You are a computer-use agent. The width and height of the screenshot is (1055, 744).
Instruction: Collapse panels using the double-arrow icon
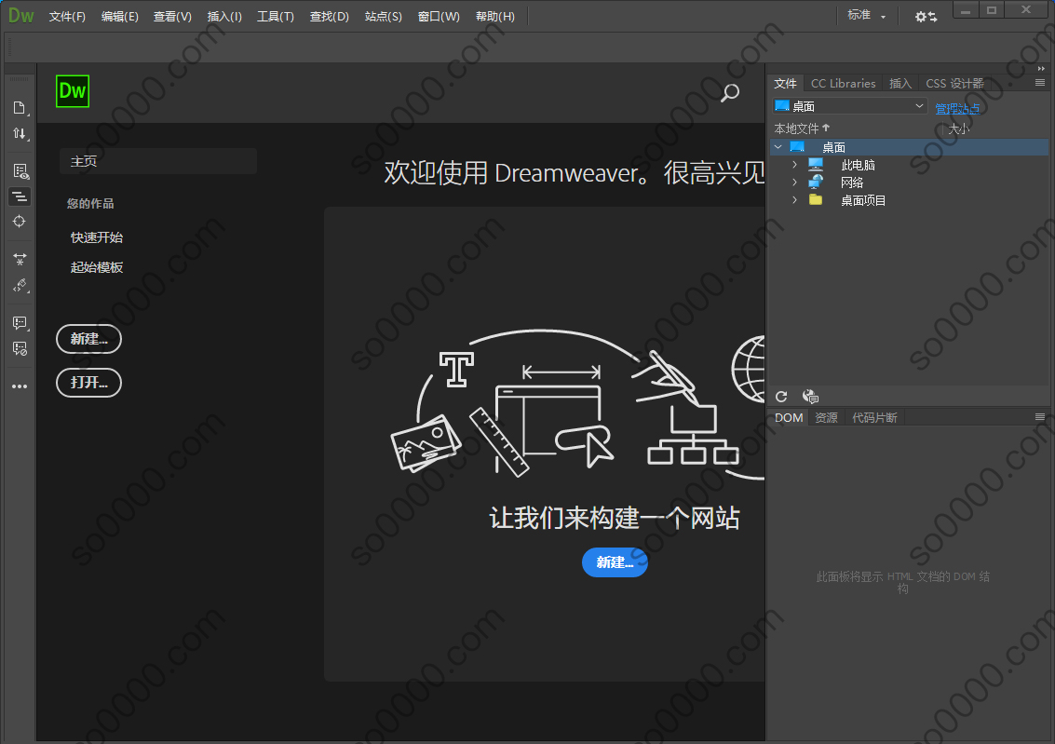pyautogui.click(x=1041, y=69)
